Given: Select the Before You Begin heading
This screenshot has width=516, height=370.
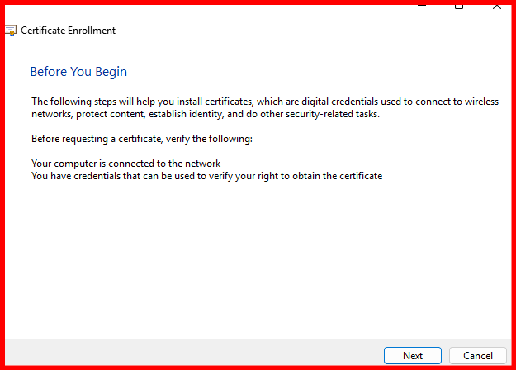Looking at the screenshot, I should [78, 72].
